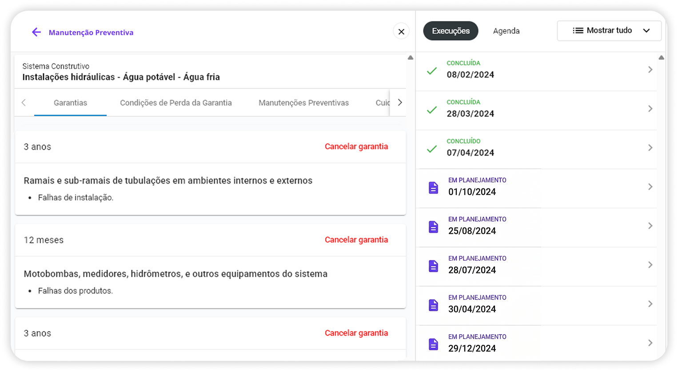Viewport: 678px width, 372px height.
Task: Cancel the 12 meses warranty for Motobombas
Action: (x=356, y=240)
